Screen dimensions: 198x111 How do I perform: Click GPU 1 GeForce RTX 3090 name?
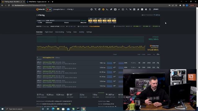49,67
